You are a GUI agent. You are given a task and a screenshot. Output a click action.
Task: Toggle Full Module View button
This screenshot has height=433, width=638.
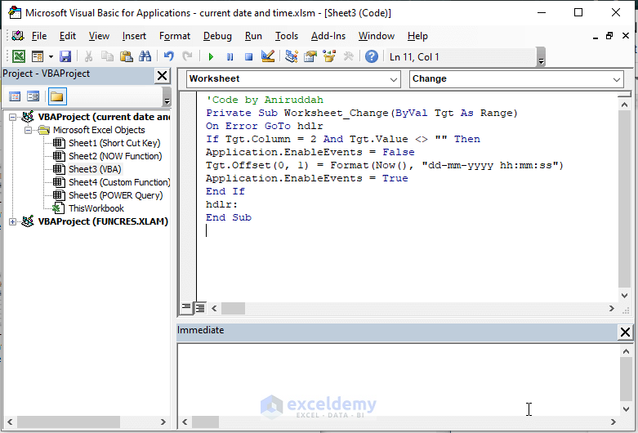coord(200,308)
